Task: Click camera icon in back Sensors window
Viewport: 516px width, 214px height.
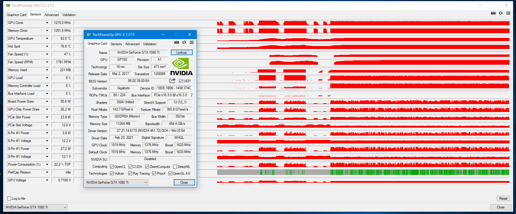Action: click(x=493, y=13)
